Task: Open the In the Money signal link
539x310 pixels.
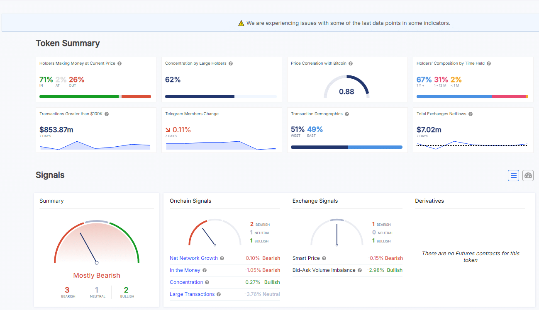Action: [x=185, y=270]
